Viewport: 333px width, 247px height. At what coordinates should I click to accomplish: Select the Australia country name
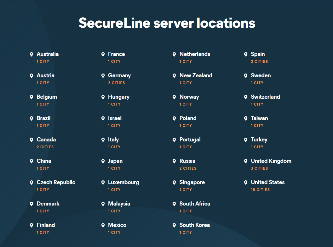48,54
